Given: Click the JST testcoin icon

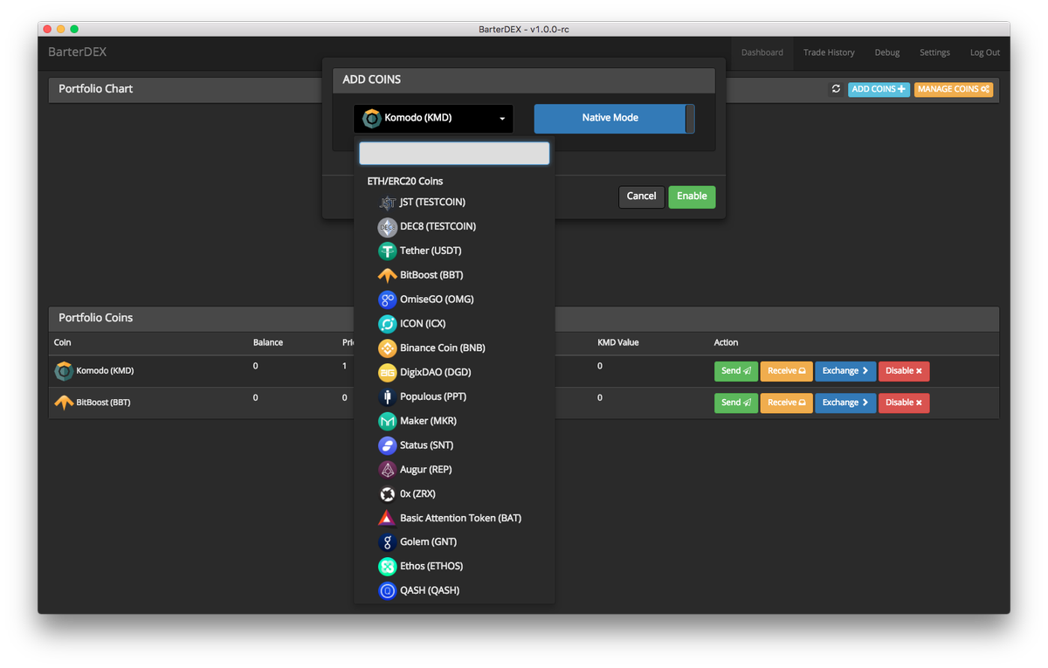Looking at the screenshot, I should [x=387, y=203].
